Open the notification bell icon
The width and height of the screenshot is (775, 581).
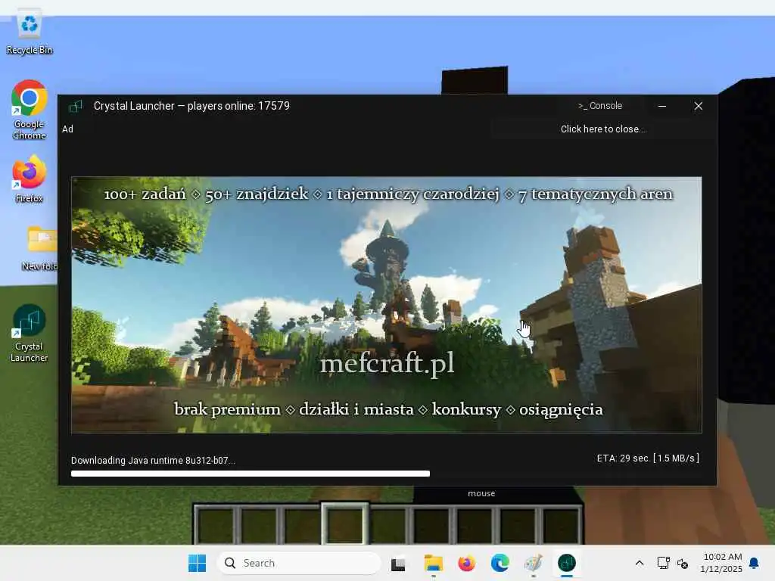coord(755,563)
